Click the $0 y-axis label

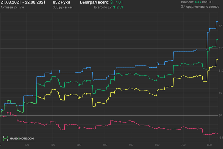click(x=220, y=115)
